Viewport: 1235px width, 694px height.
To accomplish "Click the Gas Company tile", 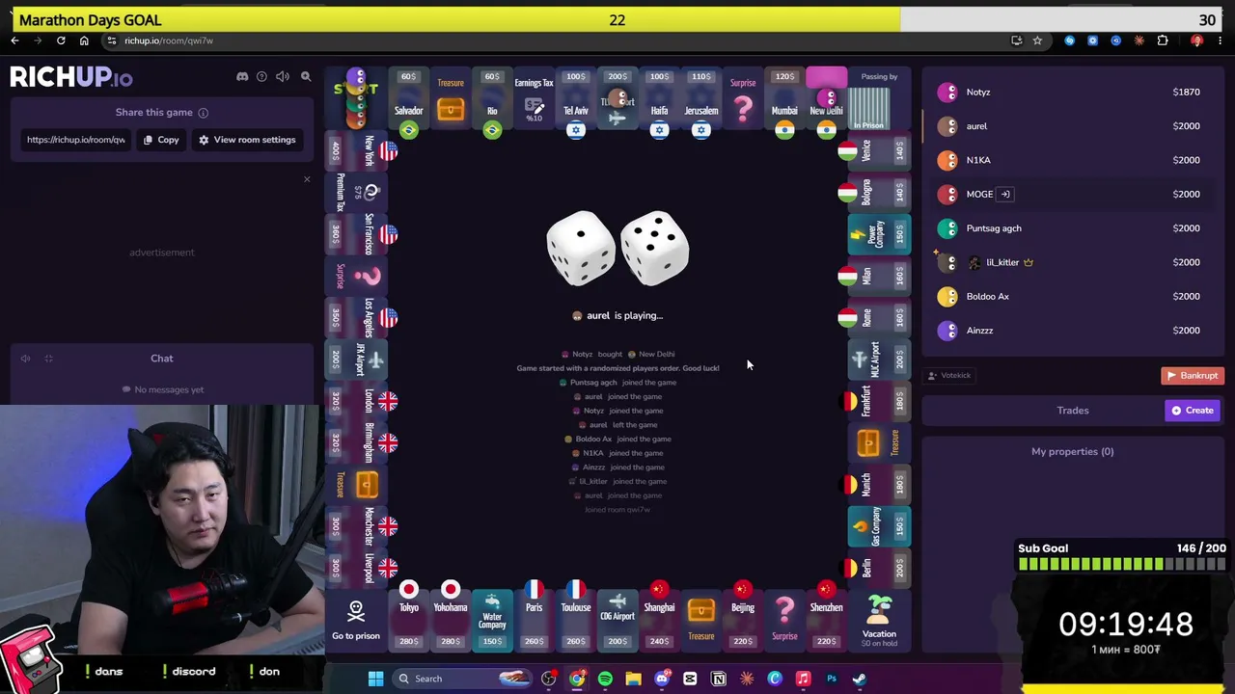I will (x=878, y=526).
